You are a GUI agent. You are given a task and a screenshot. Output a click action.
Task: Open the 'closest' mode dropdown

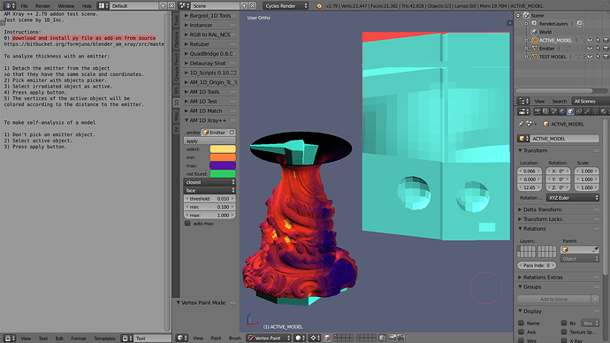click(x=210, y=182)
